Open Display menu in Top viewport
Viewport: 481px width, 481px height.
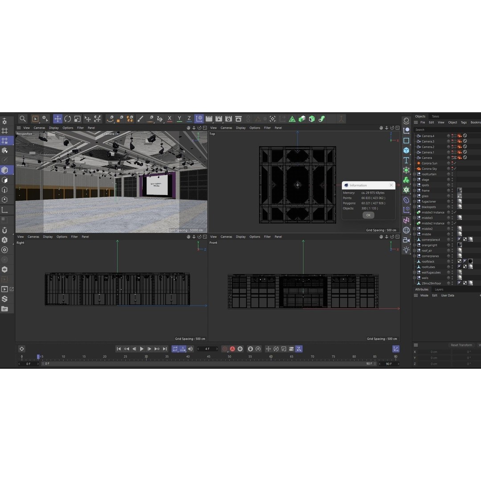click(x=241, y=128)
